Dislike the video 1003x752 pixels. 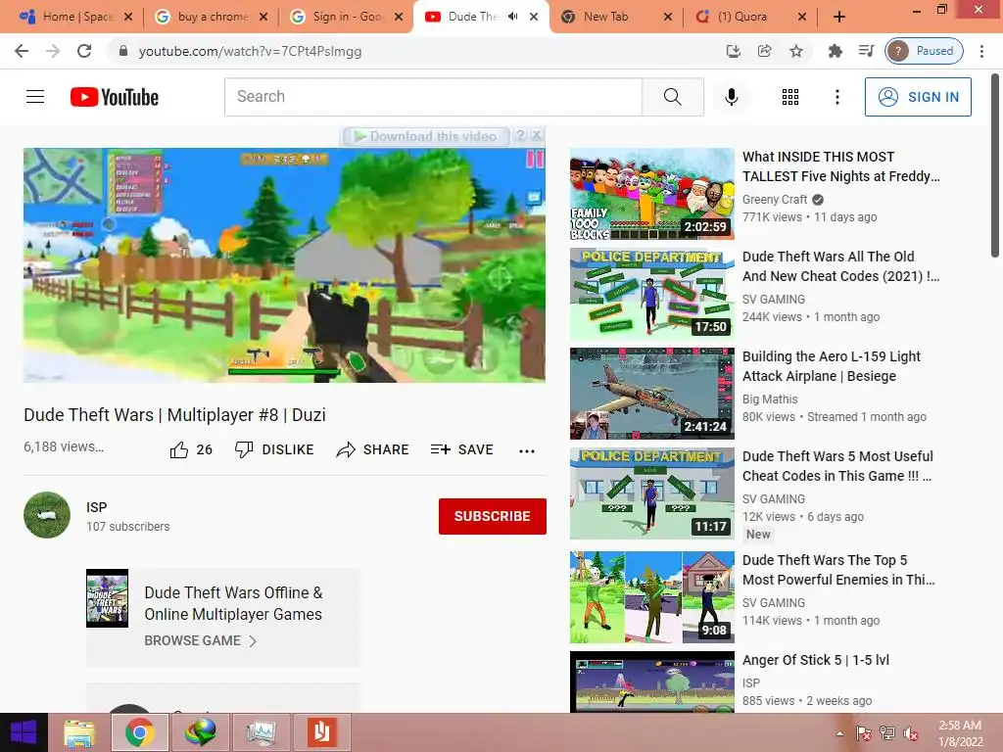point(274,450)
